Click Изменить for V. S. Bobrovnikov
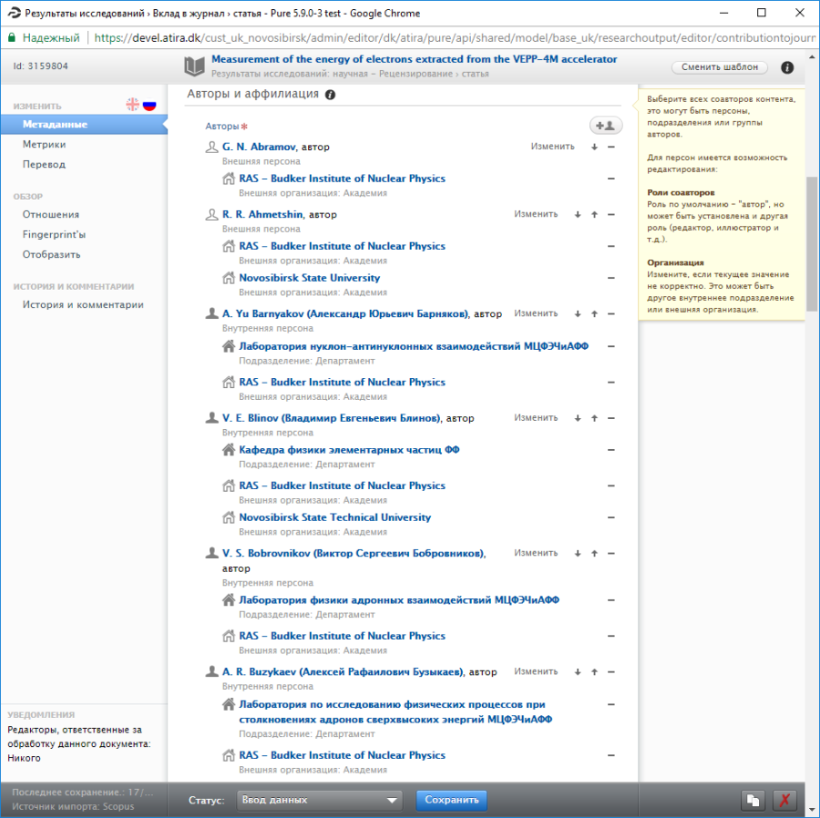 (x=536, y=553)
